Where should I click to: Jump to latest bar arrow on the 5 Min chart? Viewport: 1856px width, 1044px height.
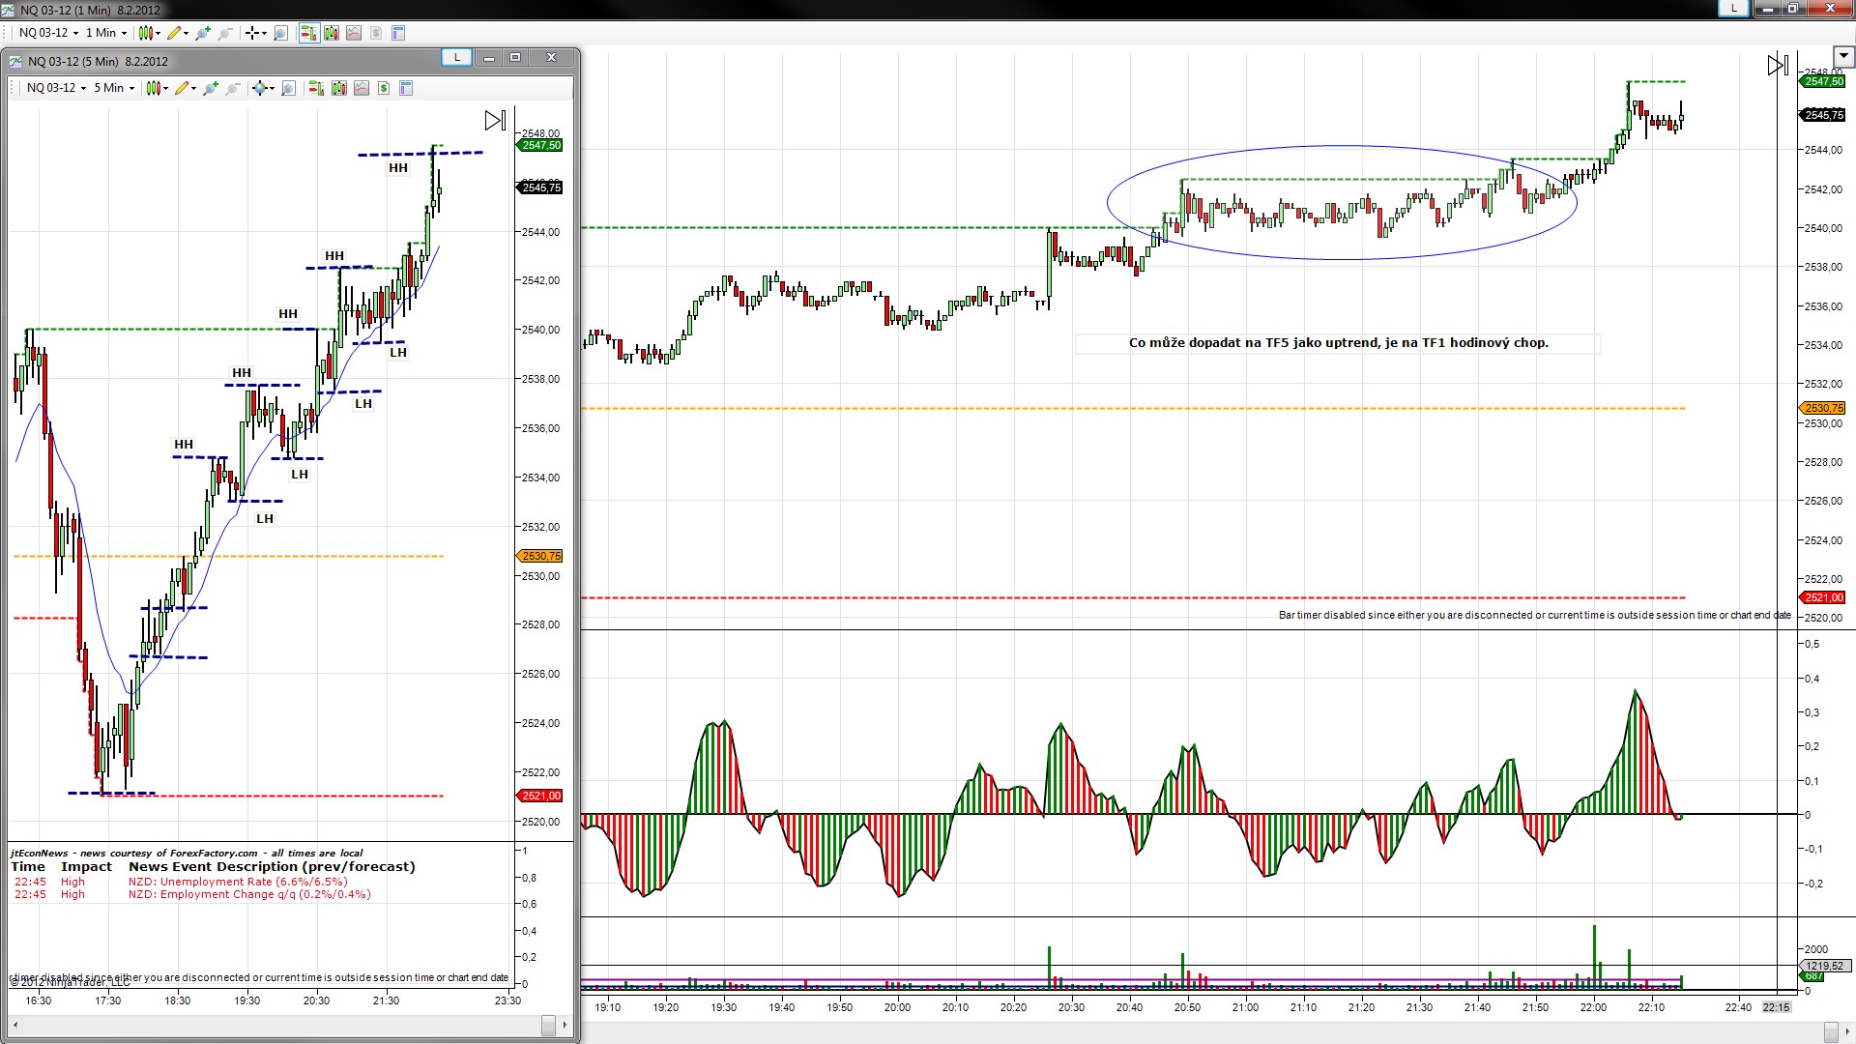click(494, 121)
